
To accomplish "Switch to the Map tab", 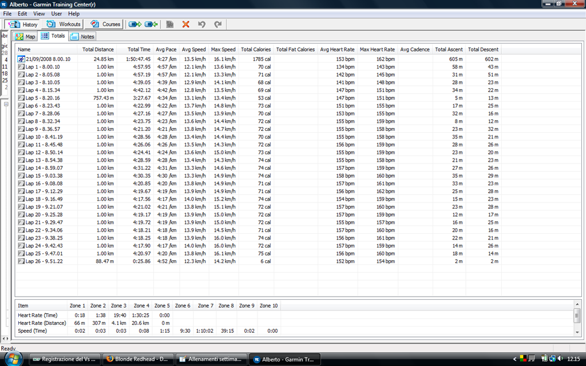I will pyautogui.click(x=25, y=36).
